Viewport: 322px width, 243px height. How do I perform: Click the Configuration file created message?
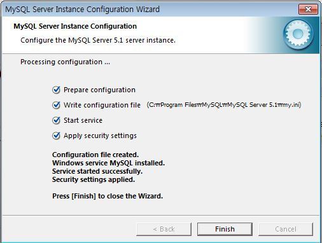click(x=95, y=155)
